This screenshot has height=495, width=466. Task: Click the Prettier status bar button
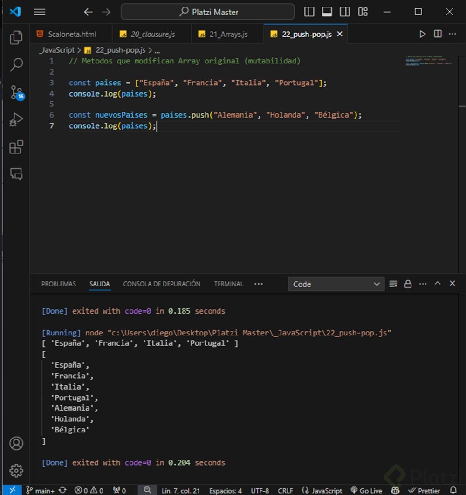point(424,490)
